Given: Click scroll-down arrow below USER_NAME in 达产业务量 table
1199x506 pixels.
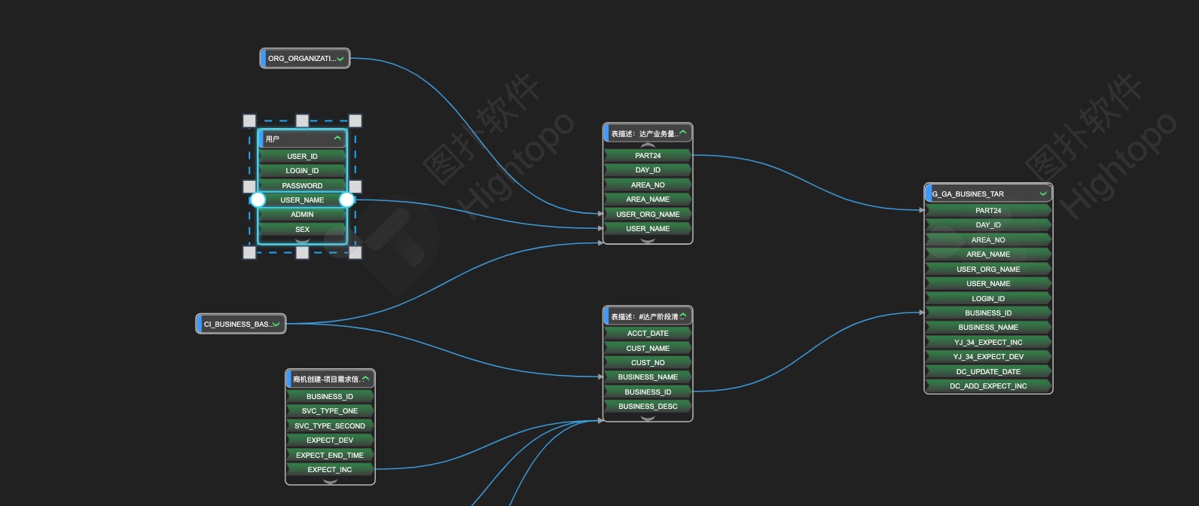Looking at the screenshot, I should tap(648, 240).
